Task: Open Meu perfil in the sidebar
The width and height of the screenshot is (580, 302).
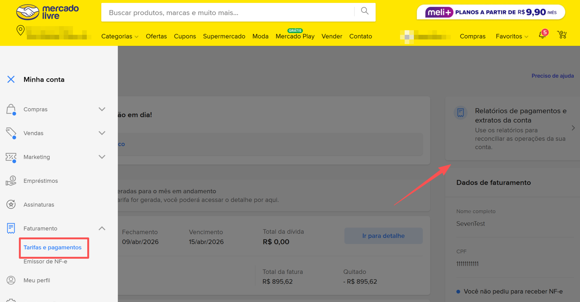Action: pyautogui.click(x=37, y=280)
